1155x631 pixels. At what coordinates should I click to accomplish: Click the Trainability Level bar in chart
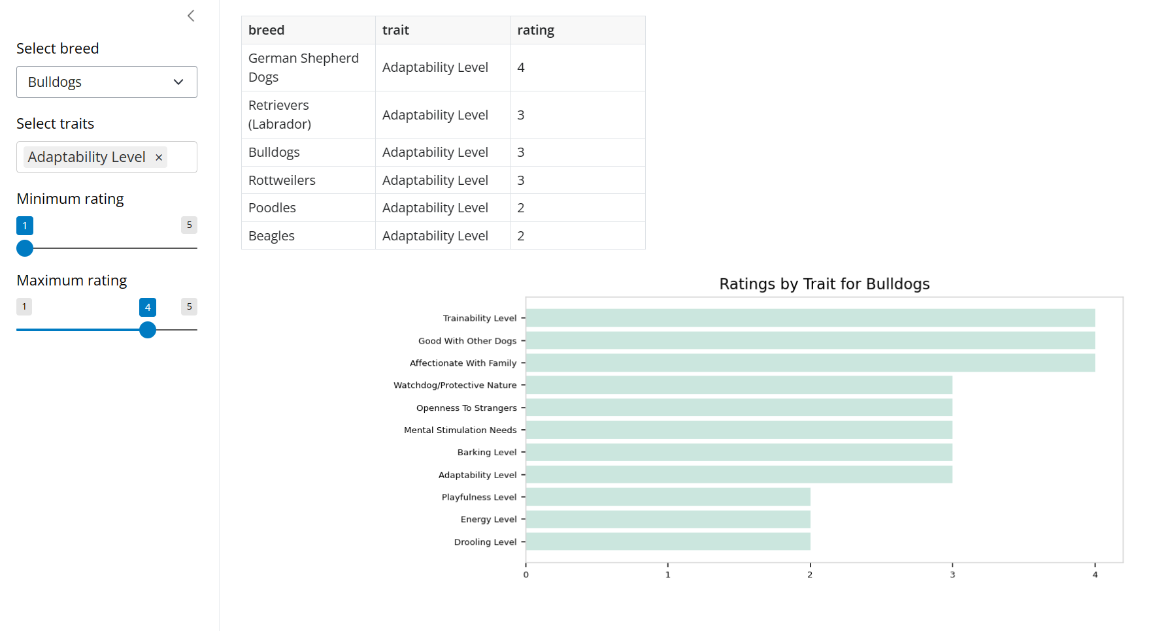pyautogui.click(x=810, y=318)
